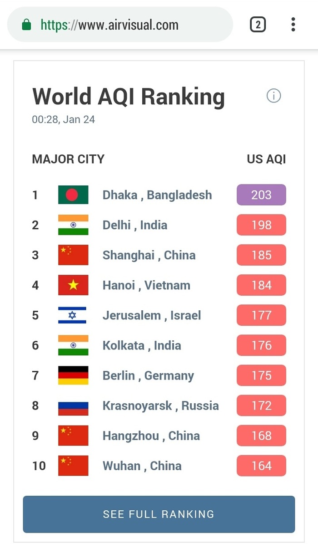318x544 pixels.
Task: Open the browser three-dot menu
Action: (x=293, y=25)
